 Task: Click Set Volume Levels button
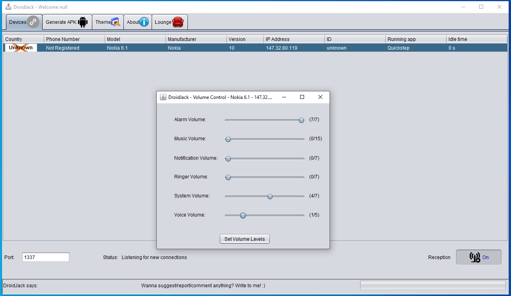click(245, 239)
